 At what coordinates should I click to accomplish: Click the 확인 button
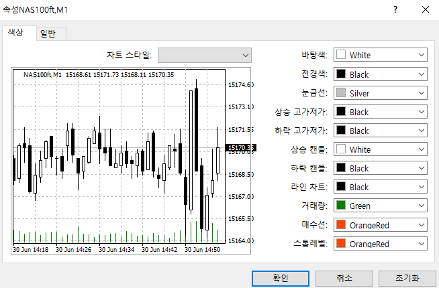[281, 278]
